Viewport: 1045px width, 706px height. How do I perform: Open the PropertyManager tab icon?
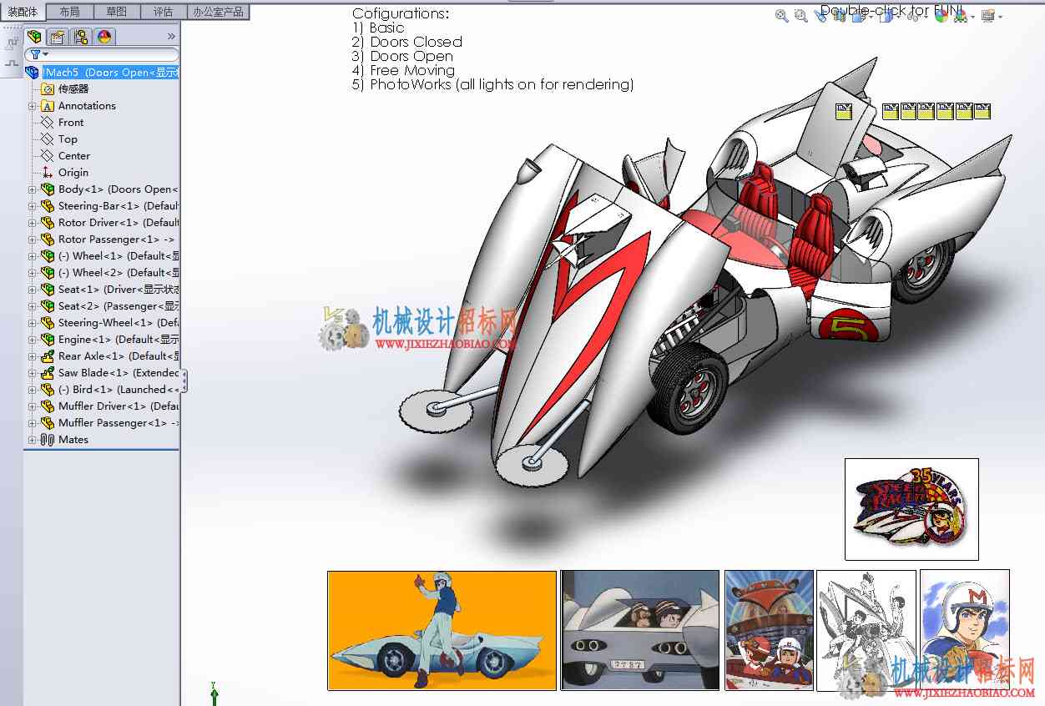tap(57, 37)
